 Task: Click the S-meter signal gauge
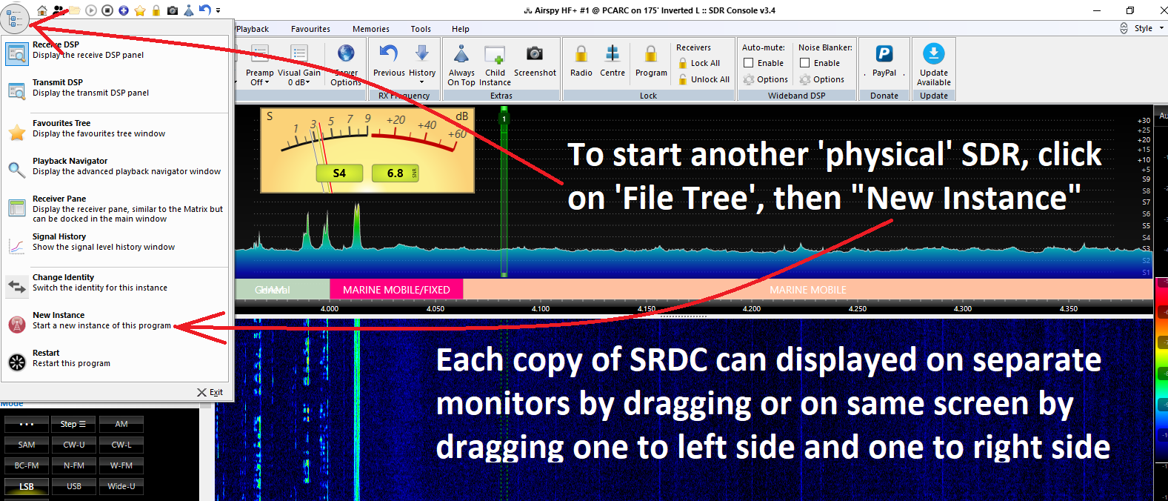(367, 150)
